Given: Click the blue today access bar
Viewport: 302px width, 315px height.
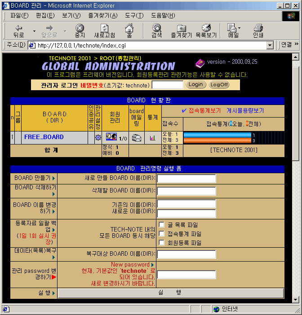Looking at the screenshot, I should (218, 135).
